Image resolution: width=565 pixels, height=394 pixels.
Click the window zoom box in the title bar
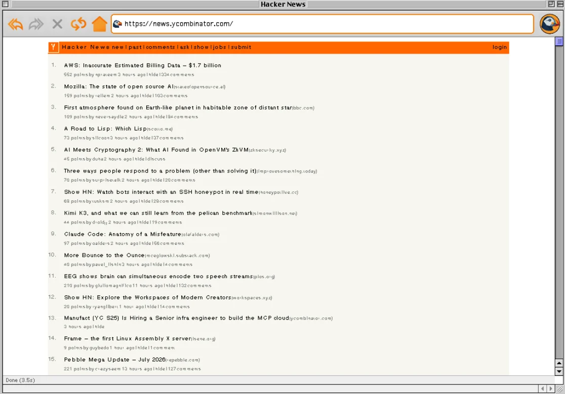pyautogui.click(x=551, y=4)
